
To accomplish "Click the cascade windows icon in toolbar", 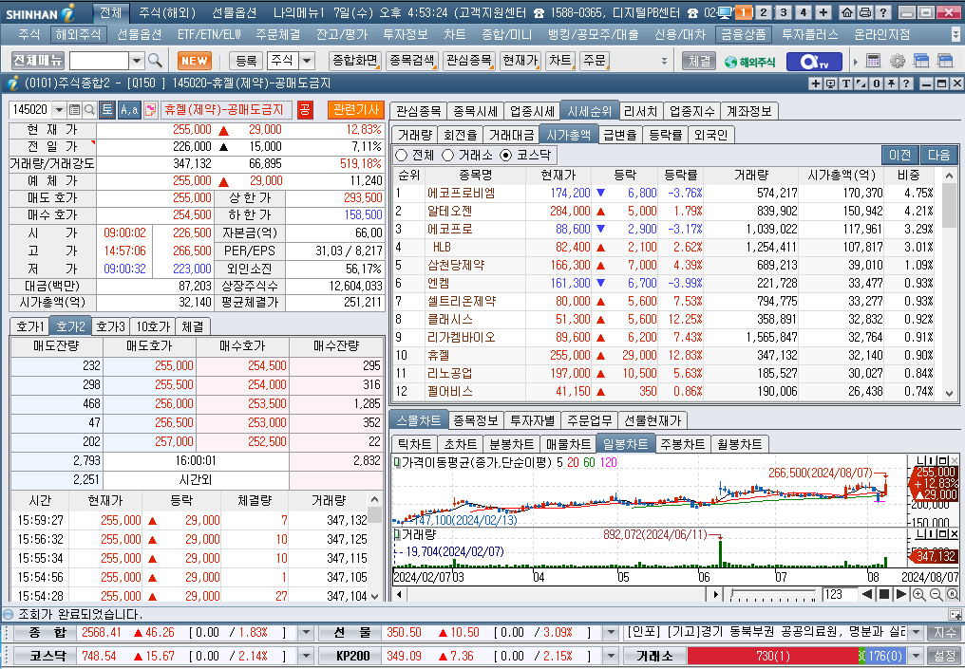I will tap(921, 61).
